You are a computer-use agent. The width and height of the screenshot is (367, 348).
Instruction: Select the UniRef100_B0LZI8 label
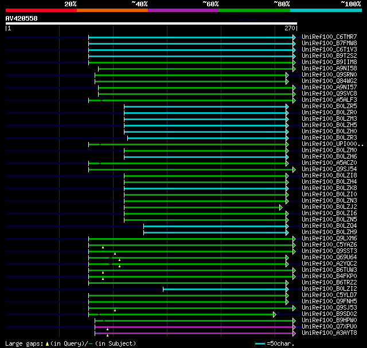[x=329, y=176]
